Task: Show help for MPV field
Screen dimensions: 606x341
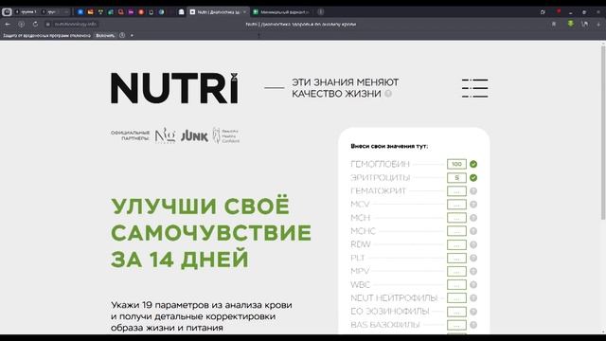Action: (x=473, y=272)
